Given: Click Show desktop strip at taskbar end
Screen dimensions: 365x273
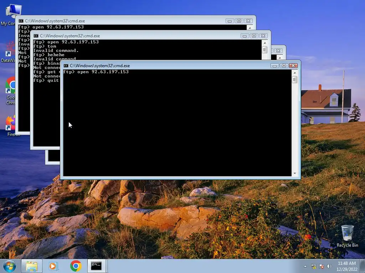Looking at the screenshot, I should (x=362, y=266).
